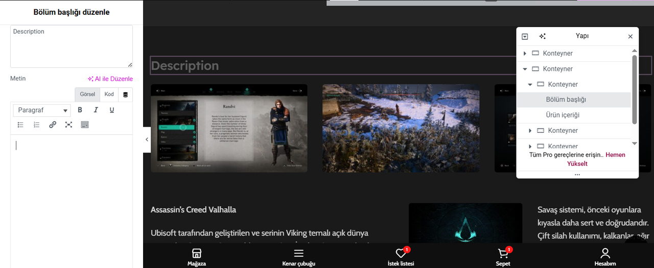Expand the Konteyner arrow right after Ürün içeriği
The width and height of the screenshot is (654, 268).
pyautogui.click(x=530, y=131)
